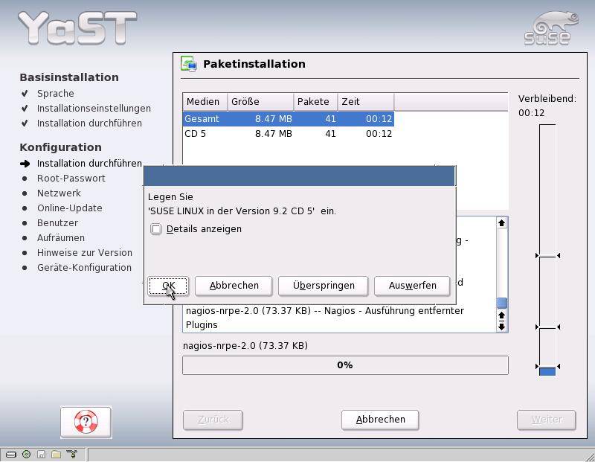The height and width of the screenshot is (462, 595).
Task: Click the Pakete column header
Action: 315,102
